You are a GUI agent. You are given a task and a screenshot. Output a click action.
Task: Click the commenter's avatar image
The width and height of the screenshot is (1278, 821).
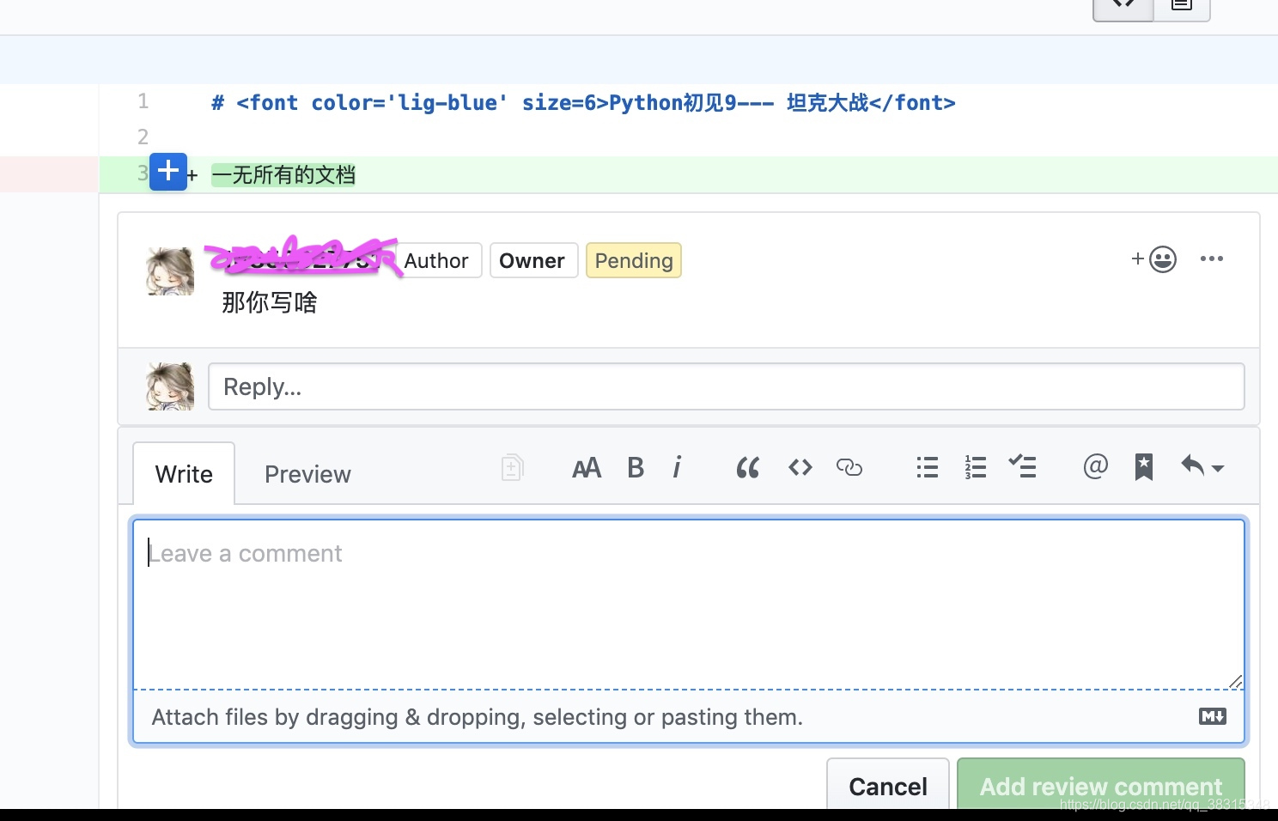[170, 271]
